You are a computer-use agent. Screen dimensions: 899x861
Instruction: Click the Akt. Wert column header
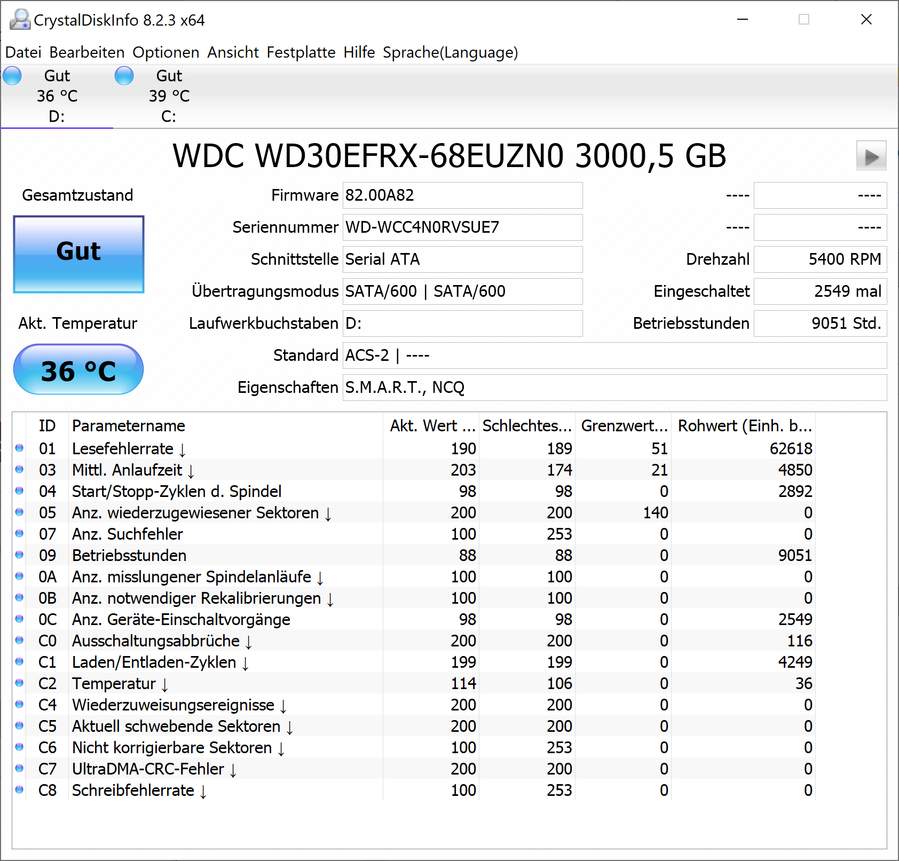point(431,425)
